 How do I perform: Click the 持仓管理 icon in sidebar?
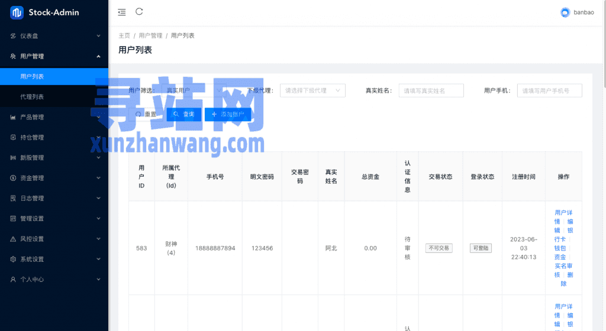pyautogui.click(x=13, y=137)
